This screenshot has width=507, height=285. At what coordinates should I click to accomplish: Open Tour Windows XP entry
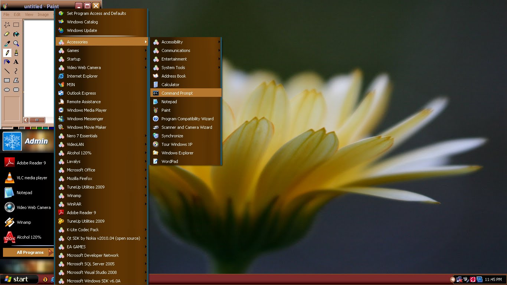(186, 144)
